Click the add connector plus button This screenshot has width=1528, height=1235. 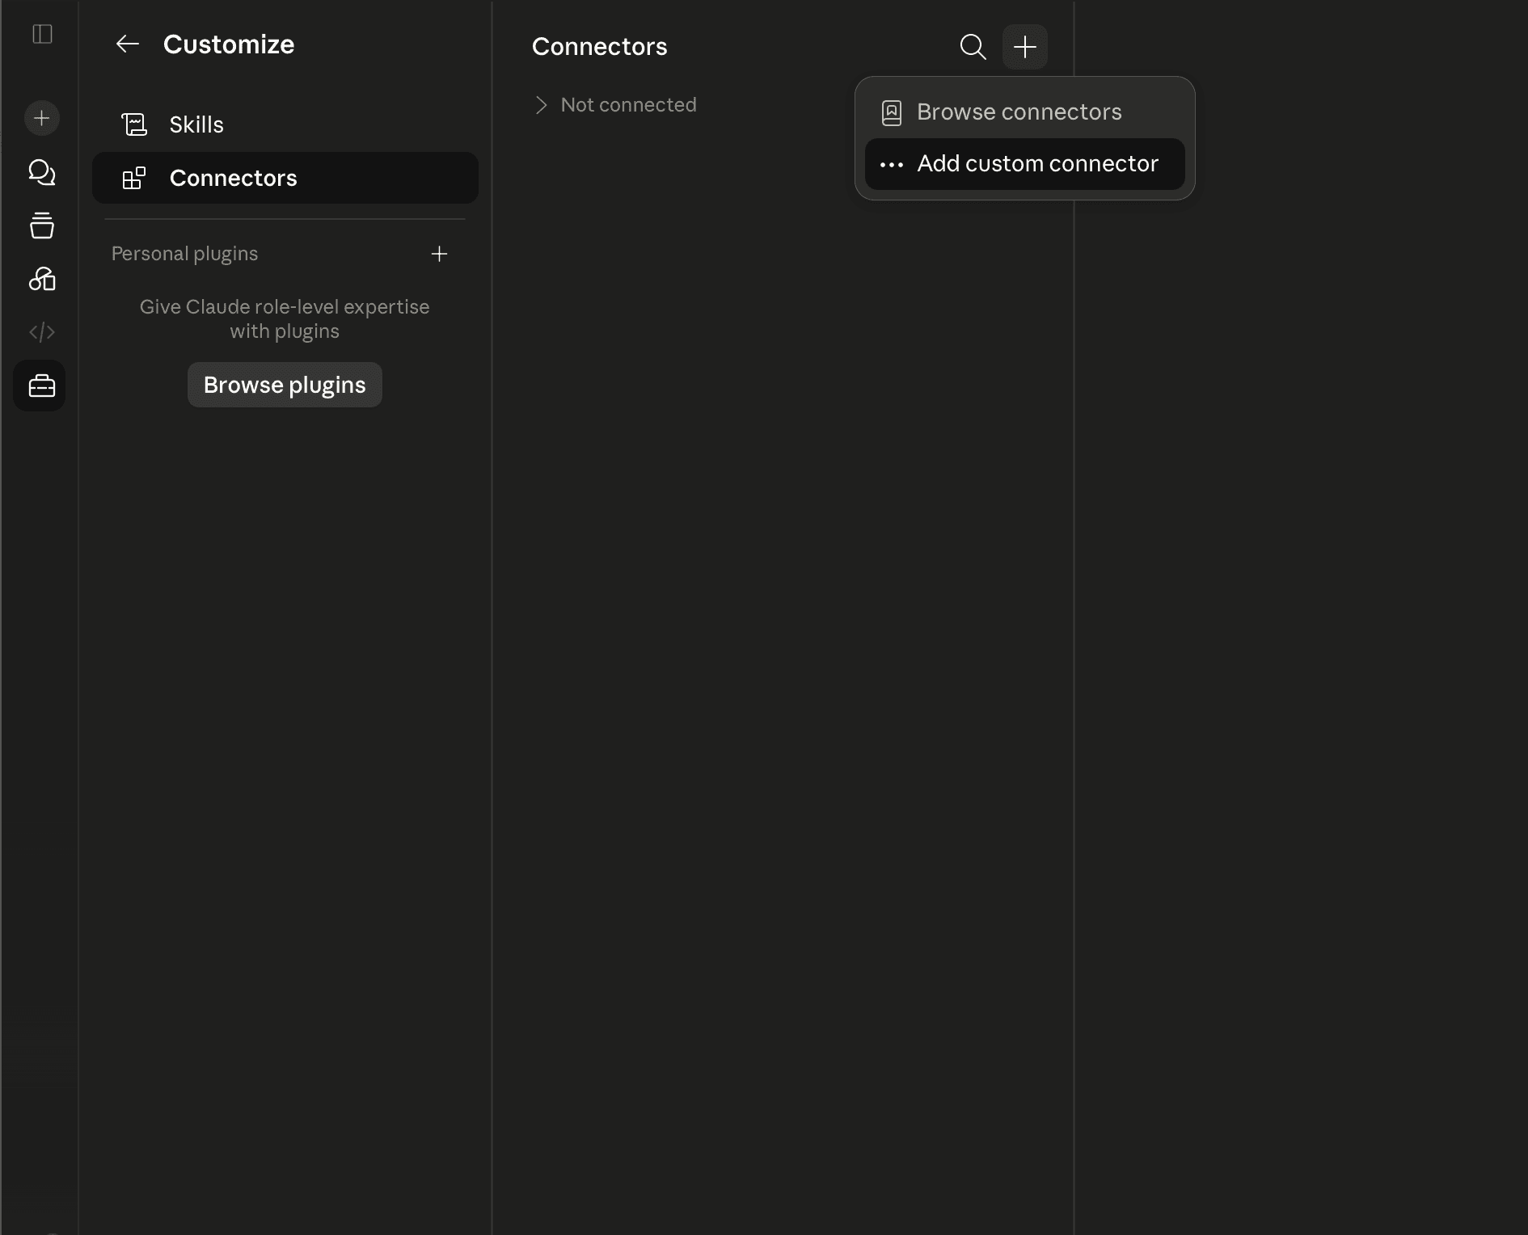coord(1025,47)
